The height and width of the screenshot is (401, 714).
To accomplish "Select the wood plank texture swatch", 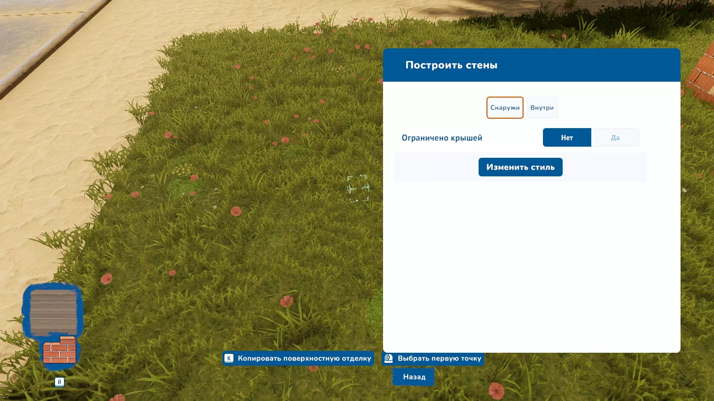I will pos(54,312).
